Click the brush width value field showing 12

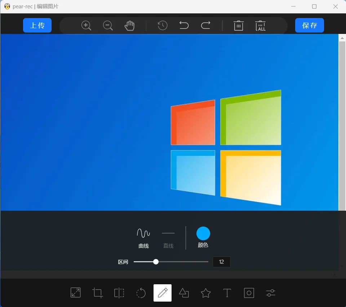[x=222, y=262]
